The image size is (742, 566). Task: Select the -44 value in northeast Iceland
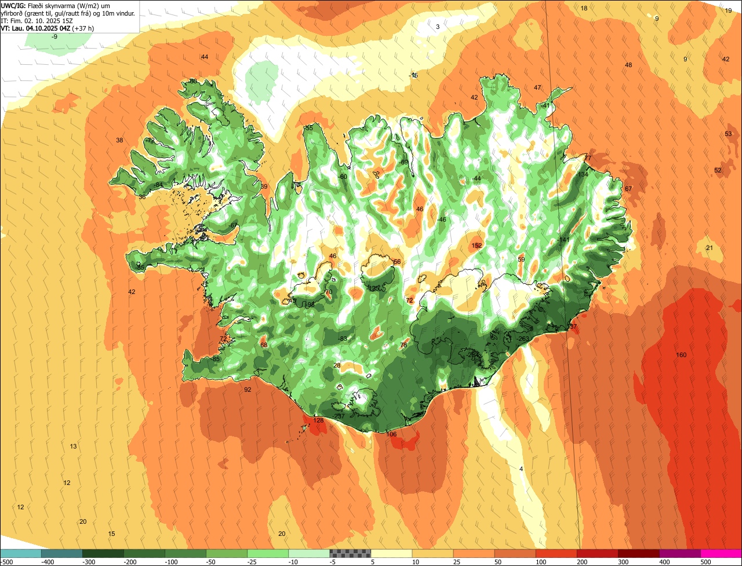tap(476, 178)
